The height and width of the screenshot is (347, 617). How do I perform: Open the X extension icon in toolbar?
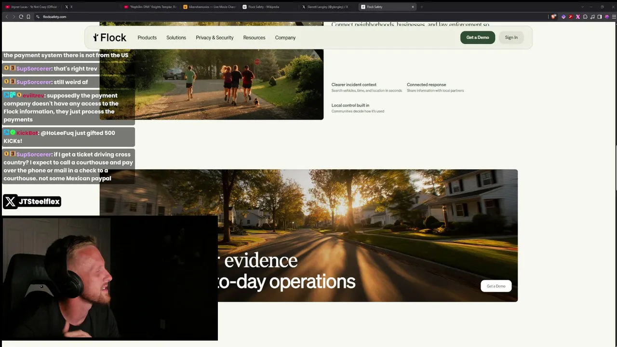click(x=578, y=17)
